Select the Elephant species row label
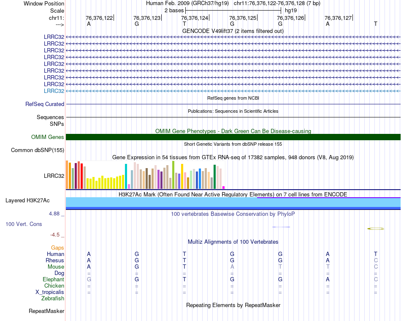The width and height of the screenshot is (401, 321). (54, 279)
